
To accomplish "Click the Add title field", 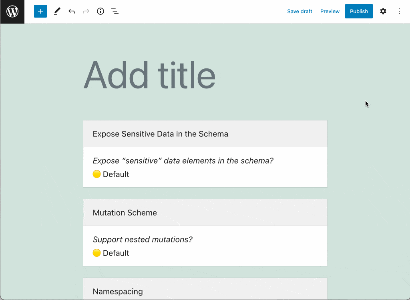I will (x=205, y=75).
